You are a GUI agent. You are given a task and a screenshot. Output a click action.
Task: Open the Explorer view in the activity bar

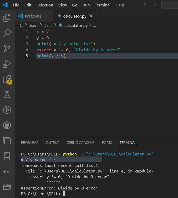(7, 18)
